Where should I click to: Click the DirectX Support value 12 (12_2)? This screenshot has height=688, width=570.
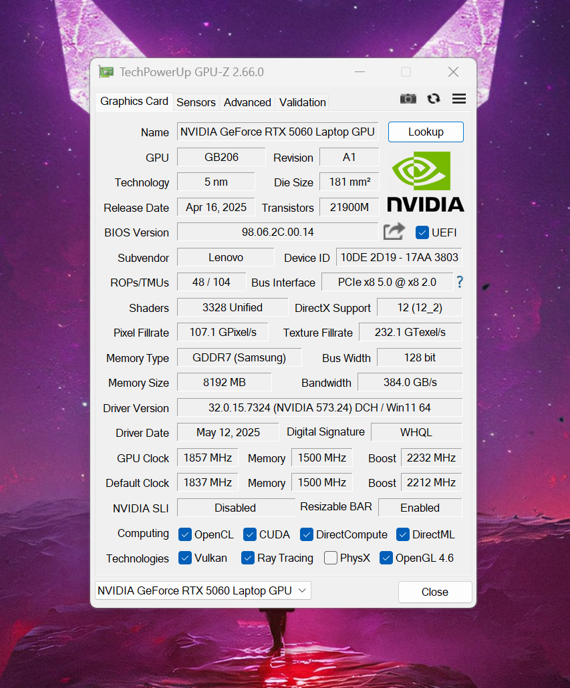click(x=420, y=307)
